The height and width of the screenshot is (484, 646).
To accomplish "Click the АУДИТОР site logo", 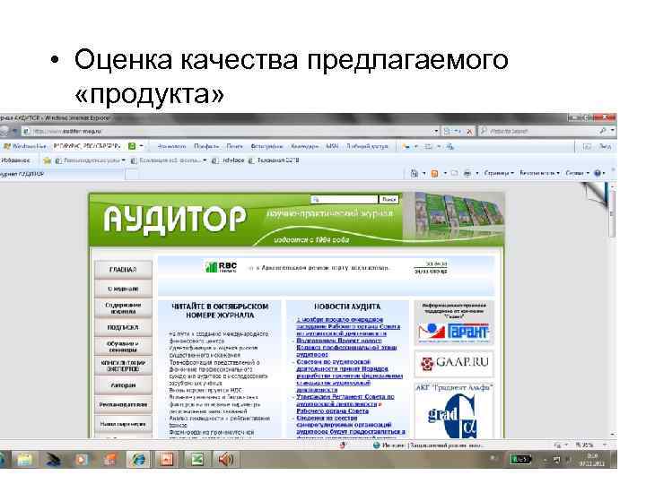I will [x=175, y=220].
